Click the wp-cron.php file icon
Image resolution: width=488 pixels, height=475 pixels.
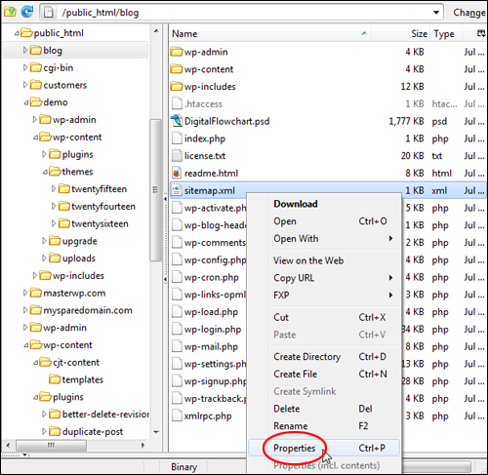click(x=177, y=277)
